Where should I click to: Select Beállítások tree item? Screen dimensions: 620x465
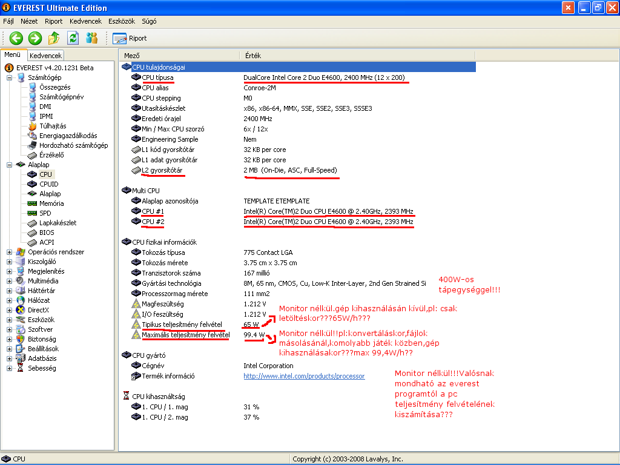click(x=43, y=349)
